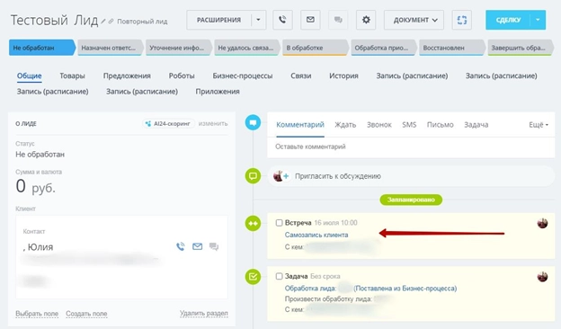This screenshot has height=329, width=561.
Task: Click the email envelope icon in top toolbar
Action: tap(310, 20)
